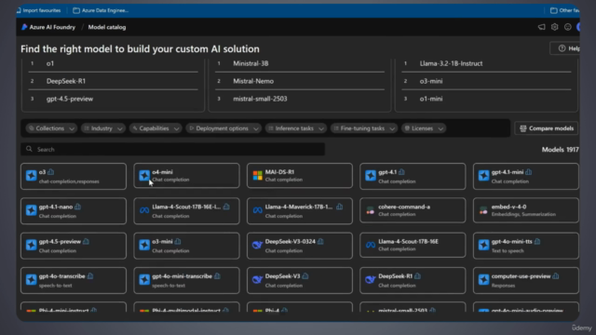Click the Cohere icon on embed-v-4-0 card
Viewport: 596px width, 335px height.
(x=483, y=210)
